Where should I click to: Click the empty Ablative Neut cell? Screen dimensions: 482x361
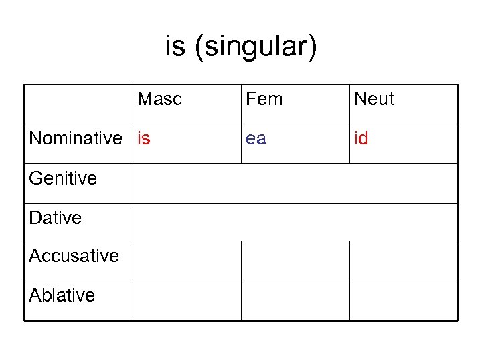404,301
